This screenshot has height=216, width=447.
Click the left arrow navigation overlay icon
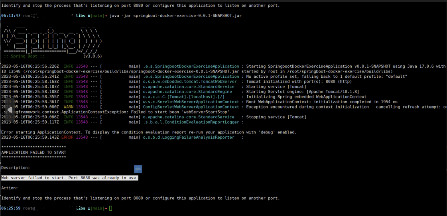(x=10, y=110)
